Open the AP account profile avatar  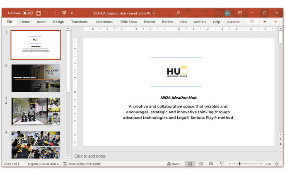227,13
